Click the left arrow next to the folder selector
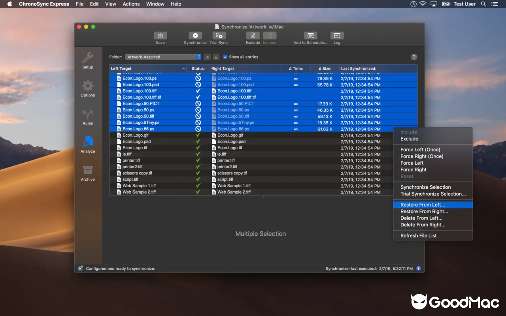The image size is (506, 316). 207,56
